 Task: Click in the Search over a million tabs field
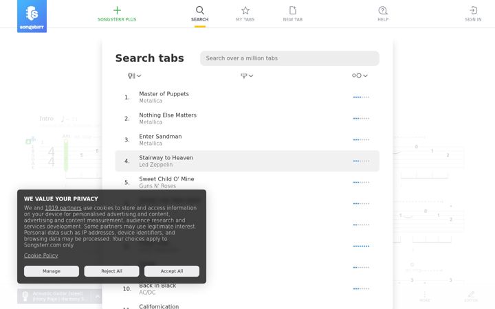[289, 58]
